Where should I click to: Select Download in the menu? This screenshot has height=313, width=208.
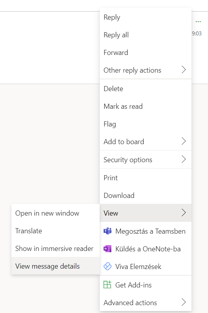point(146,195)
